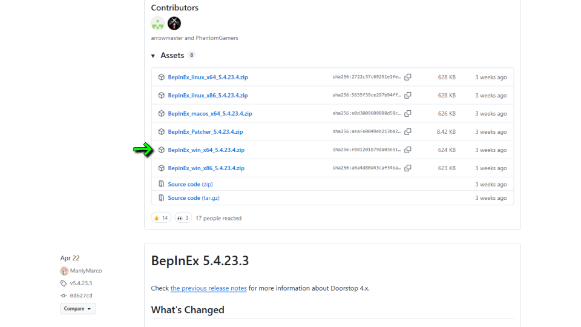Open the previous release notes link
This screenshot has height=327, width=581.
(x=208, y=288)
